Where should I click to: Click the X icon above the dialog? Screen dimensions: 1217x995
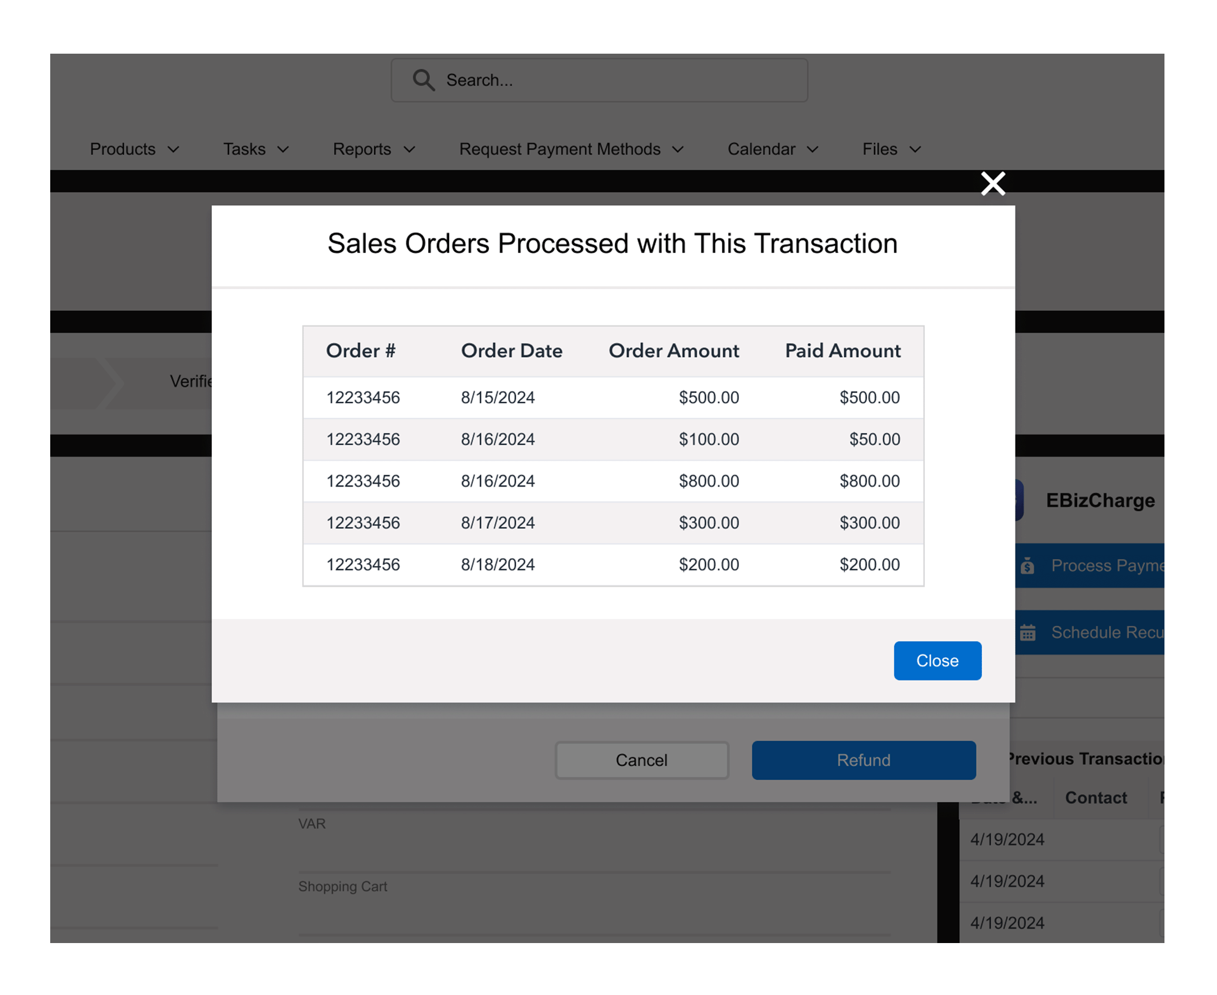(x=992, y=184)
